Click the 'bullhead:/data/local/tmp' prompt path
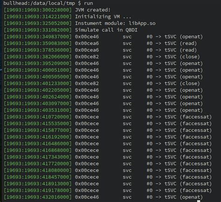The height and width of the screenshot is (202, 221). (x=39, y=3)
